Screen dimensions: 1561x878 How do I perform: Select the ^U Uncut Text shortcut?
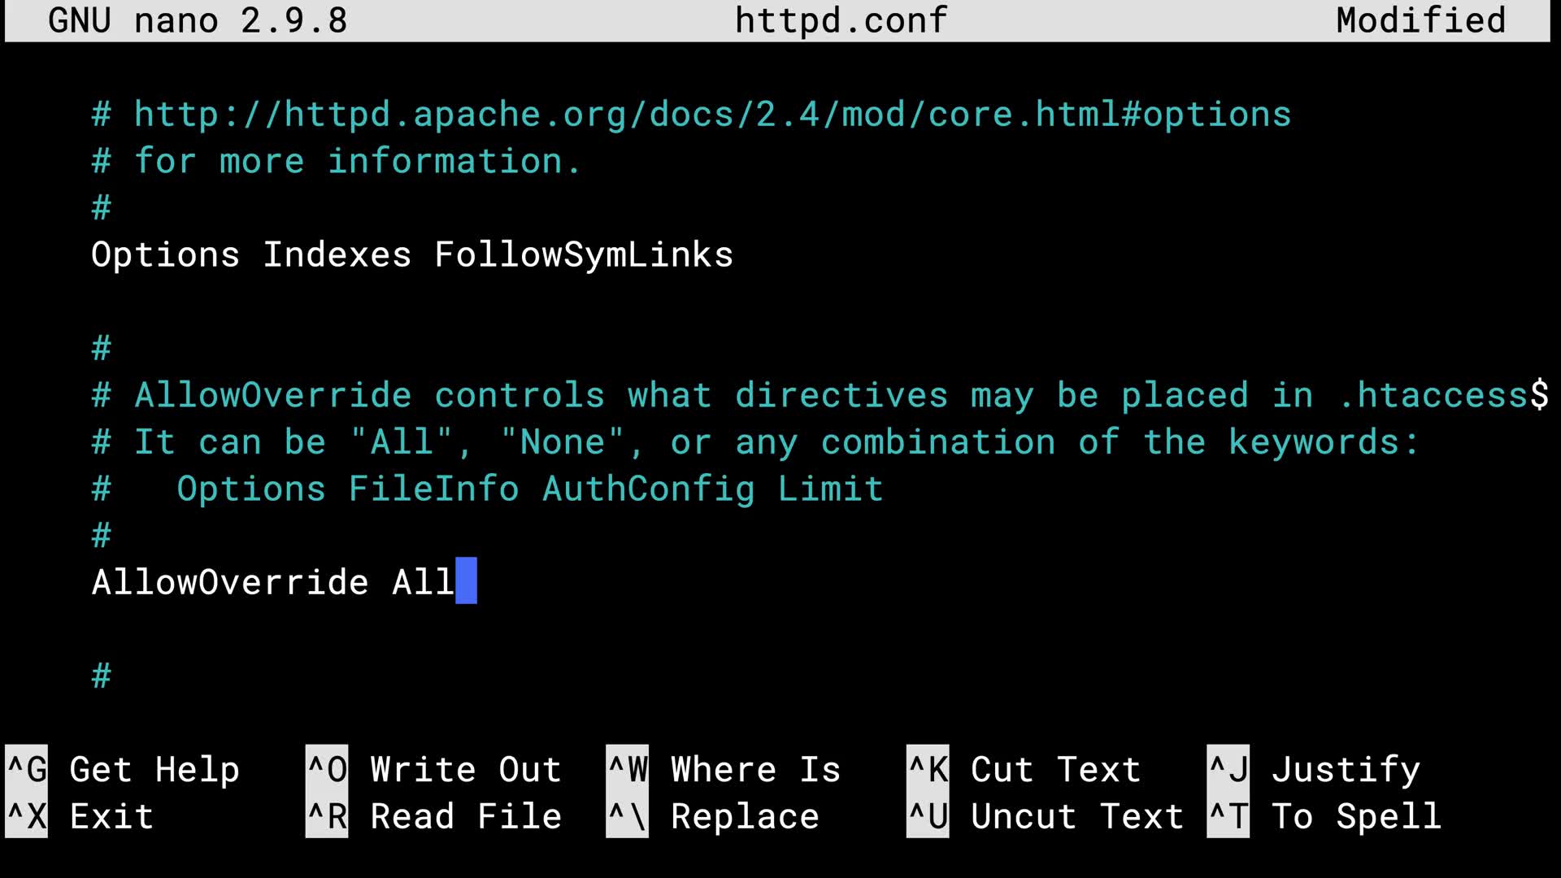click(1046, 816)
